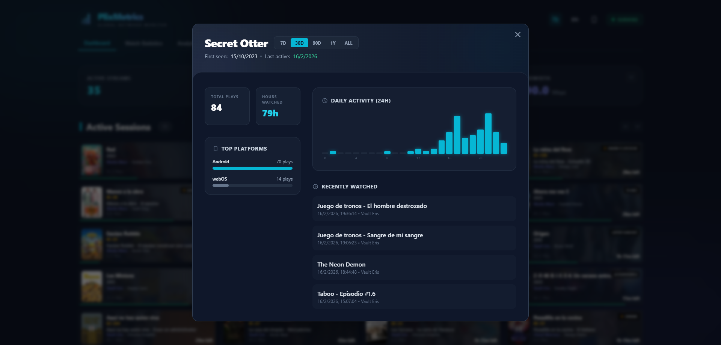
Task: Click the DAILY ACTIVITY (24H) heading
Action: click(x=360, y=101)
